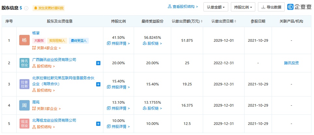Viewport: 314px width, 135px height.
Task: Click the 杨 avatar thumbnail
Action: 24,41
